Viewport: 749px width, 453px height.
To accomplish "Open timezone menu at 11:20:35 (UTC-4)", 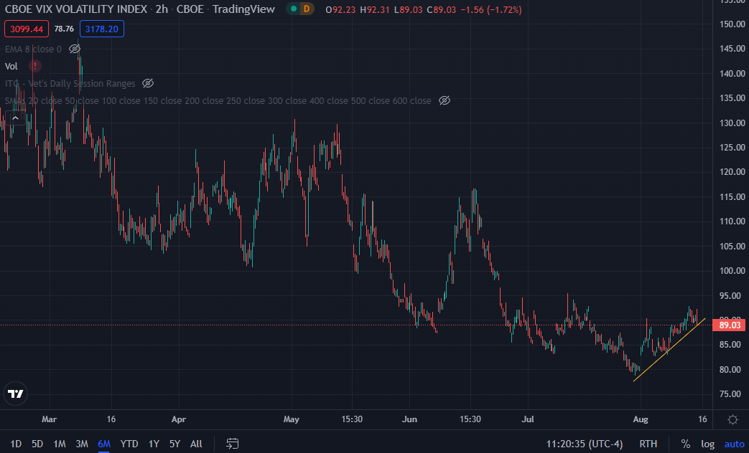I will pos(585,444).
